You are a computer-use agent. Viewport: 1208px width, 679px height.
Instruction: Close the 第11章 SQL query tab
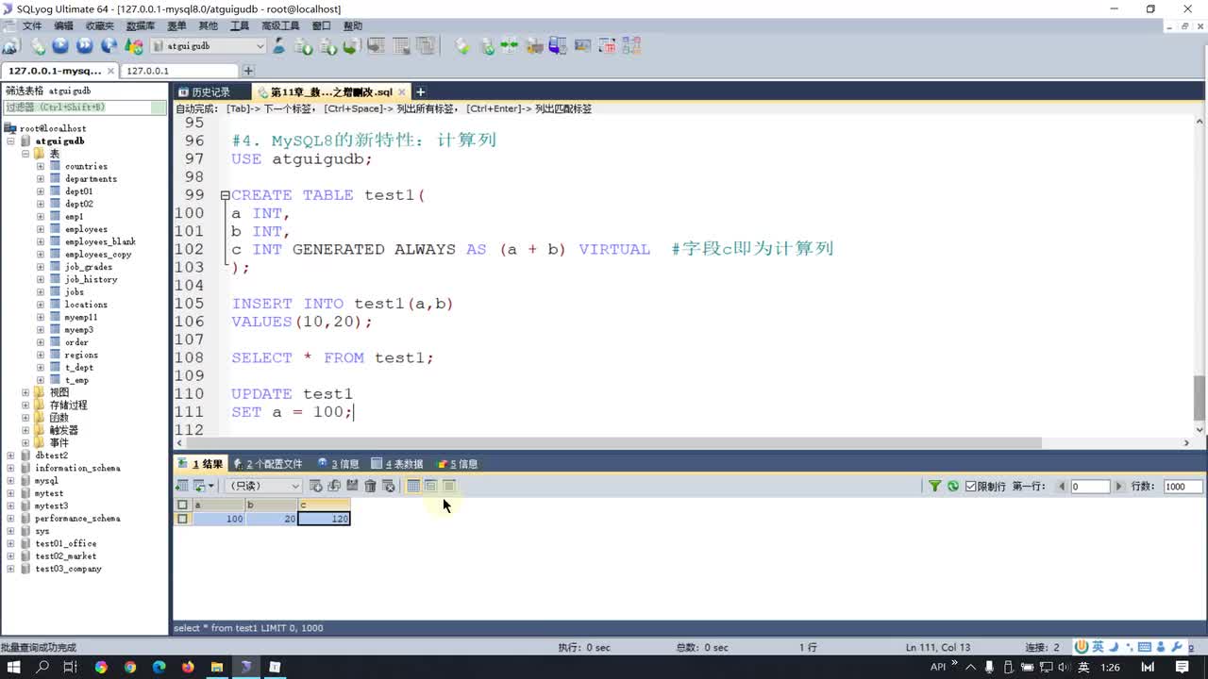pos(402,92)
